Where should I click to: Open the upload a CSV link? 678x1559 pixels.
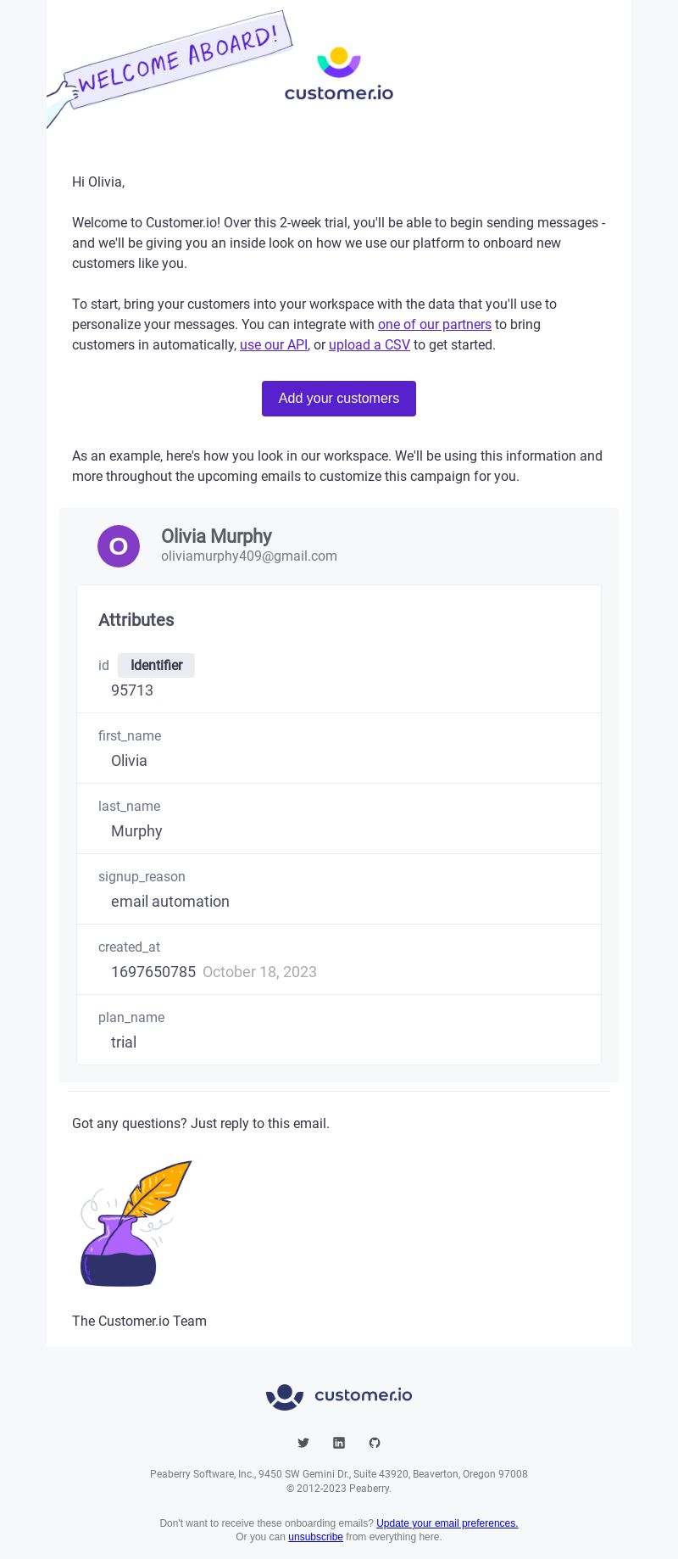click(x=370, y=344)
